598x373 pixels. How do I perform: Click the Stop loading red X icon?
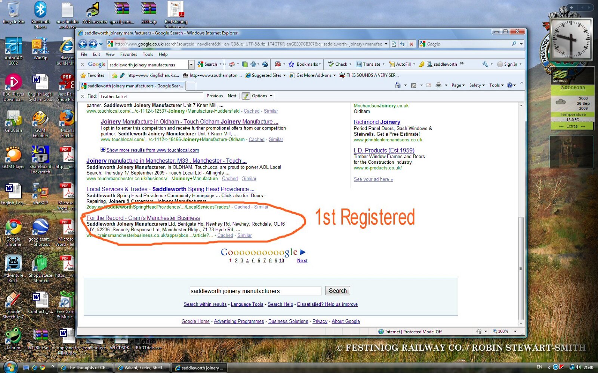(x=411, y=44)
